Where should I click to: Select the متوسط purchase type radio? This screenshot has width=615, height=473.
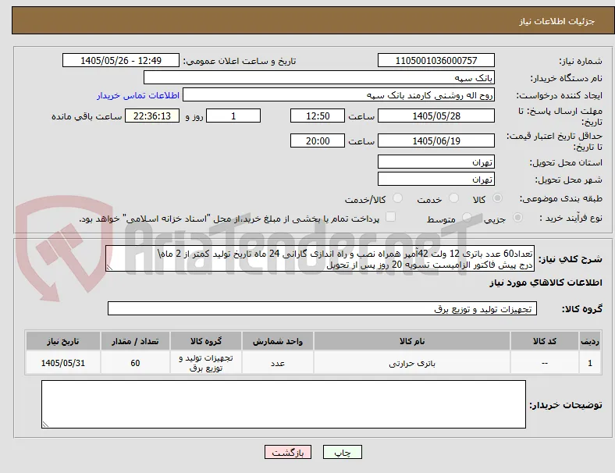467,217
